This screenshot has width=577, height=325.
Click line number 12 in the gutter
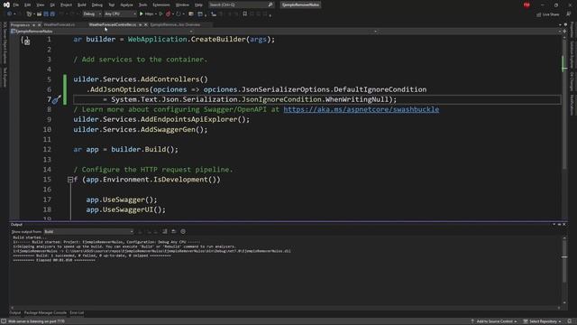point(47,149)
